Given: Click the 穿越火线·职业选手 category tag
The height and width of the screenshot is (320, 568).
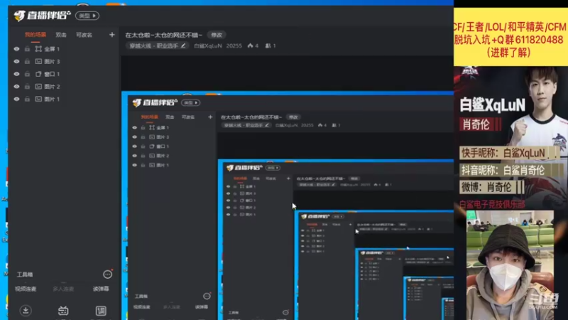Looking at the screenshot, I should [x=157, y=46].
